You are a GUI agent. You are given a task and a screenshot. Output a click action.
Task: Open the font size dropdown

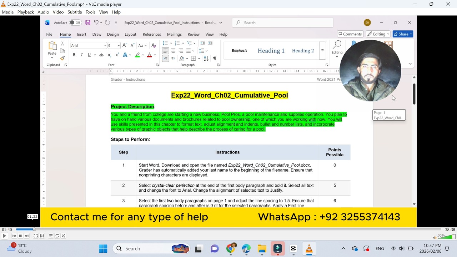click(119, 46)
